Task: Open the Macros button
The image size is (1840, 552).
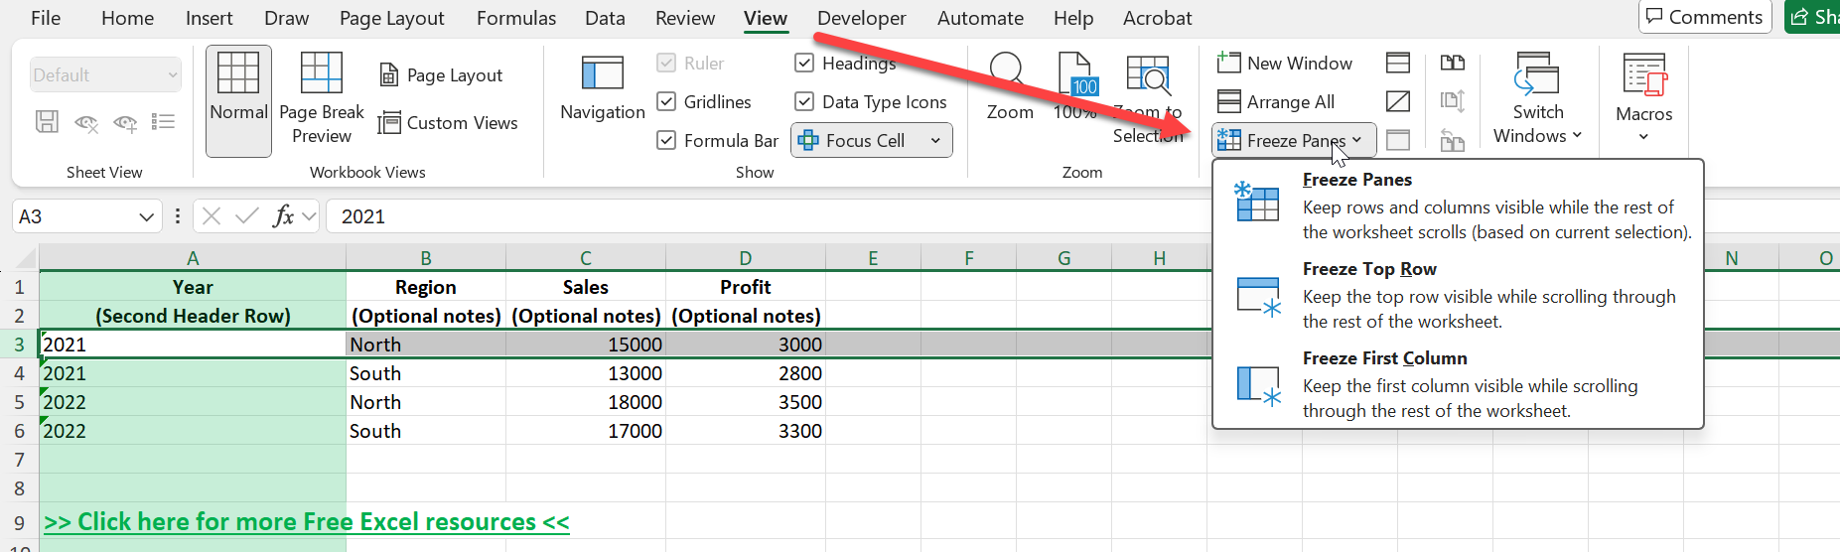Action: [x=1643, y=98]
